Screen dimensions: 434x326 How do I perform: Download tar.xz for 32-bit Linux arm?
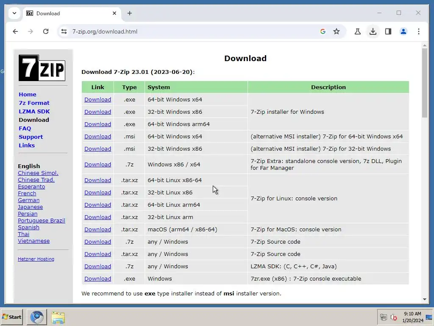(98, 217)
